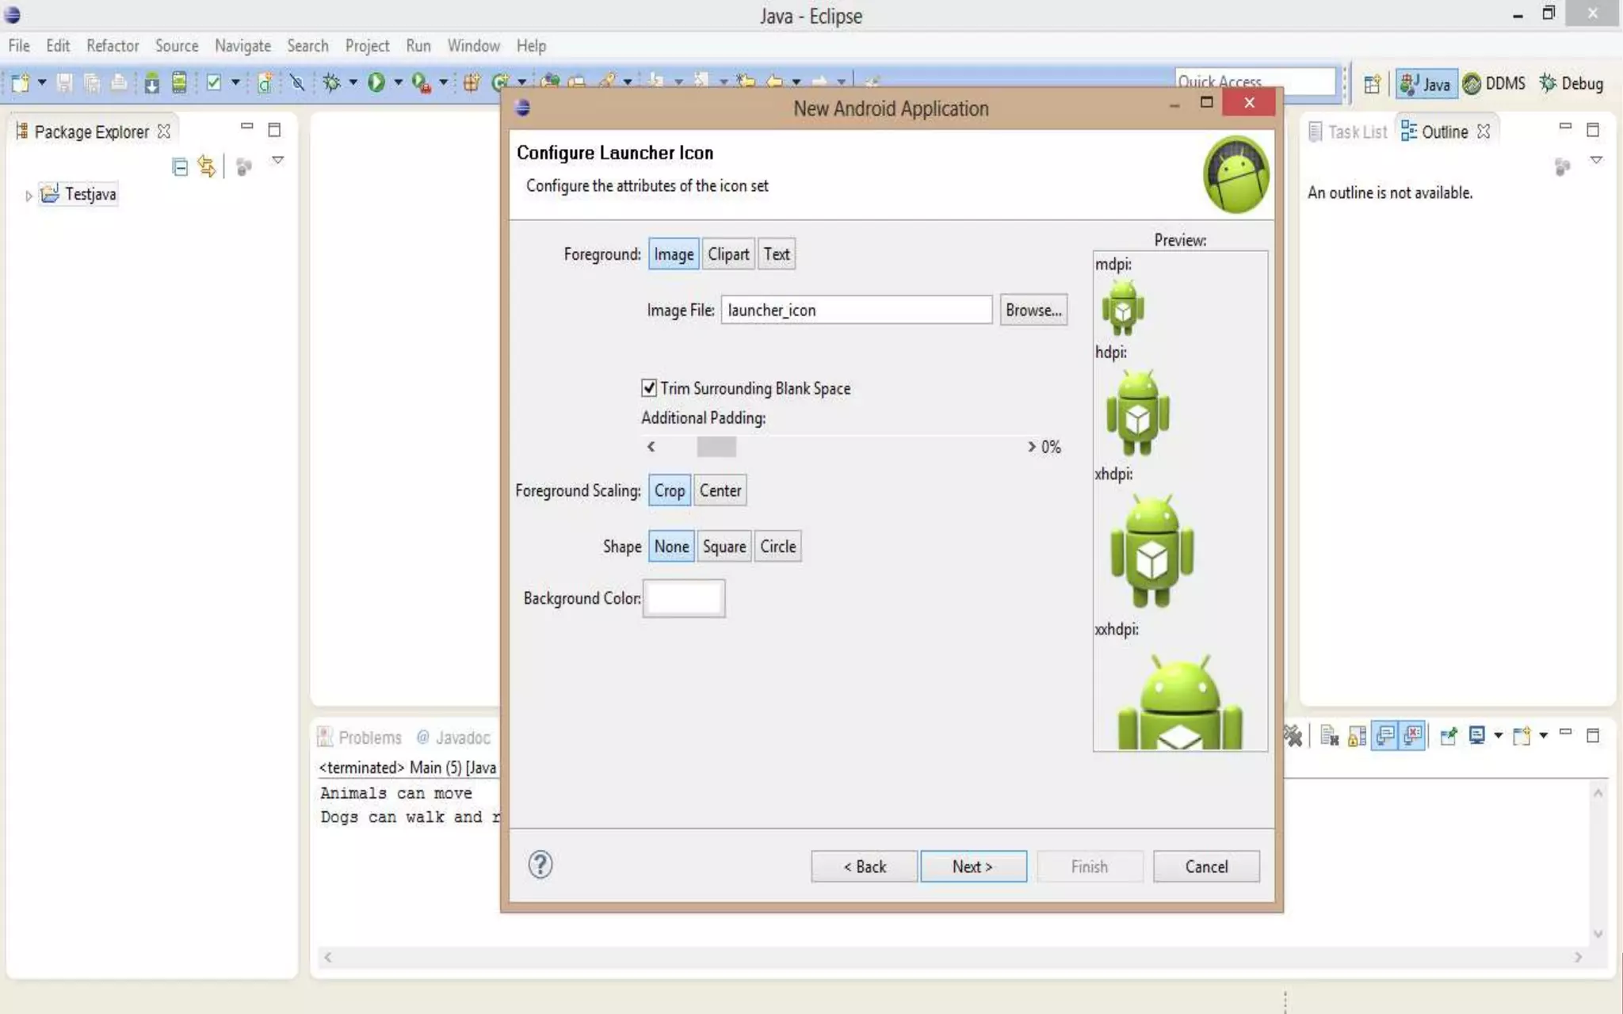Set icon shape to Square
The image size is (1623, 1014).
[x=724, y=547]
